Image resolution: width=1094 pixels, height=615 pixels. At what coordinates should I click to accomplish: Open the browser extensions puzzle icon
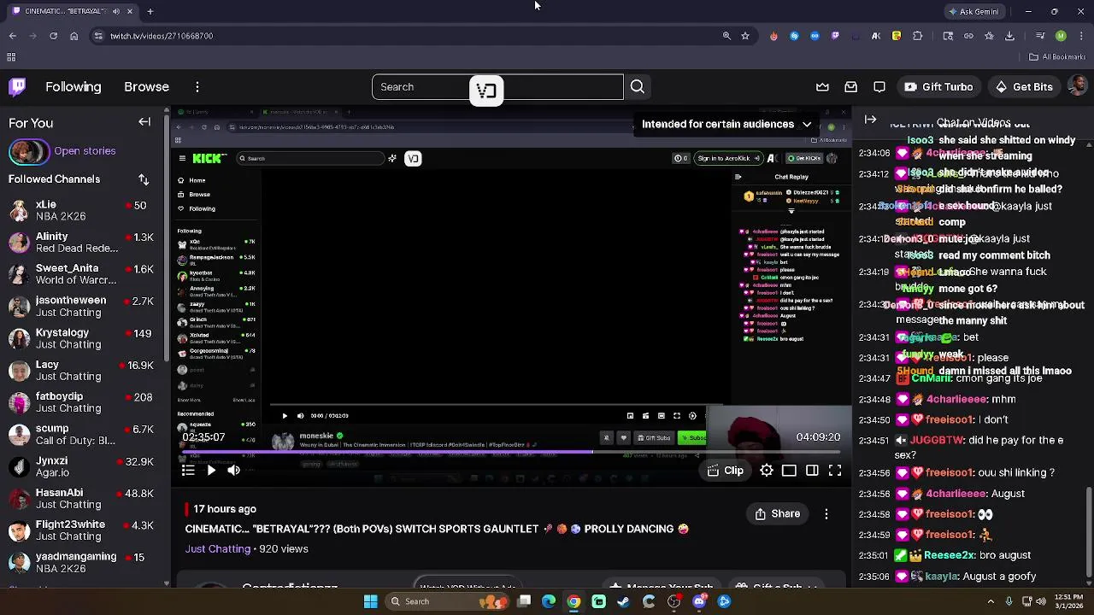tap(918, 36)
